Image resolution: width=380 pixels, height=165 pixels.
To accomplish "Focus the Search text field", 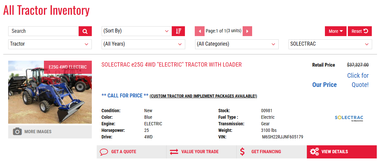I will click(44, 31).
